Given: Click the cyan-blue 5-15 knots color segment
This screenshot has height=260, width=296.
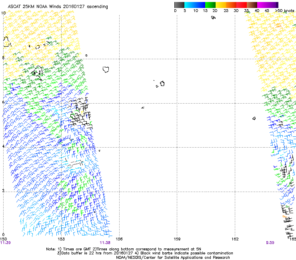Looking at the screenshot, I should (x=195, y=5).
